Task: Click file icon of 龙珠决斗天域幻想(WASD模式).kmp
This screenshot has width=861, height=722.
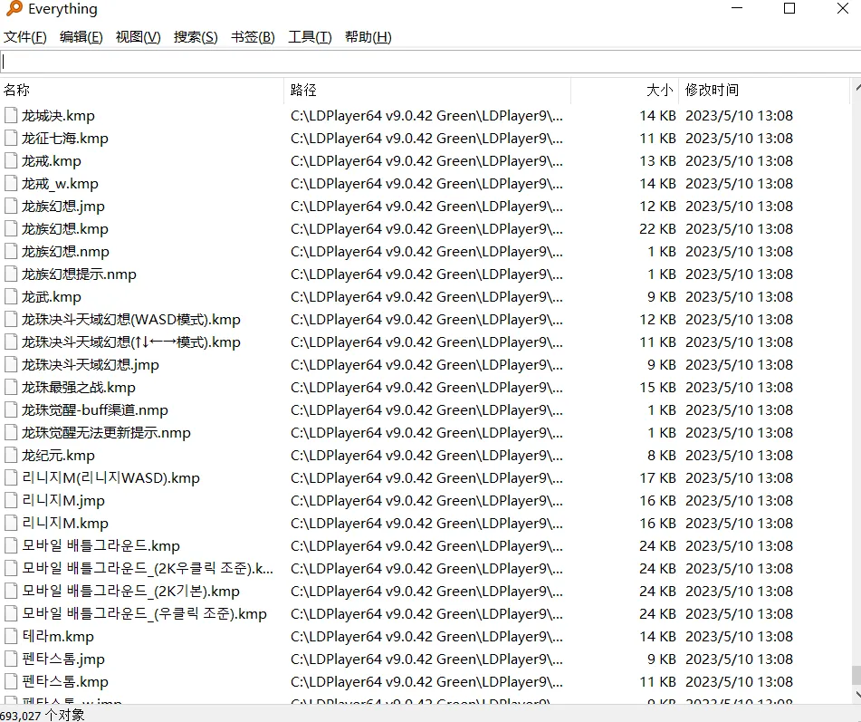Action: tap(11, 319)
